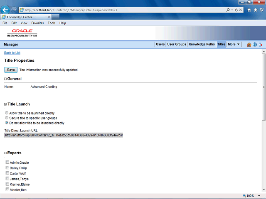Screen dimensions: 266x199
Task: Click the Advanced Charting name text
Action: tap(44, 87)
